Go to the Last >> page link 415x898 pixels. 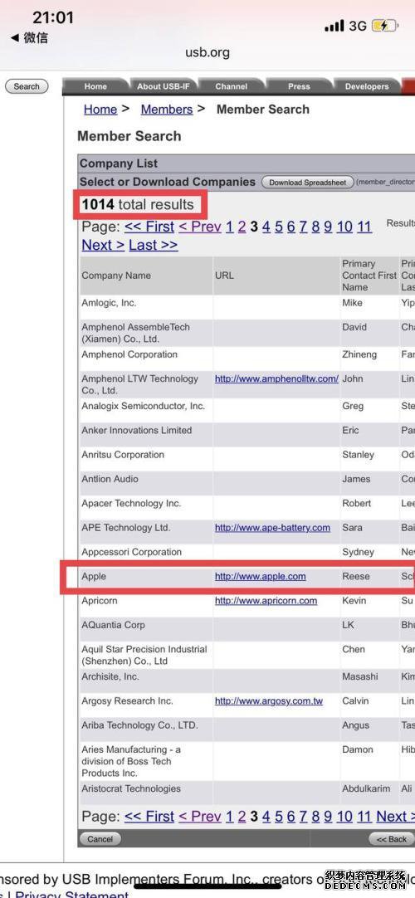pyautogui.click(x=154, y=245)
